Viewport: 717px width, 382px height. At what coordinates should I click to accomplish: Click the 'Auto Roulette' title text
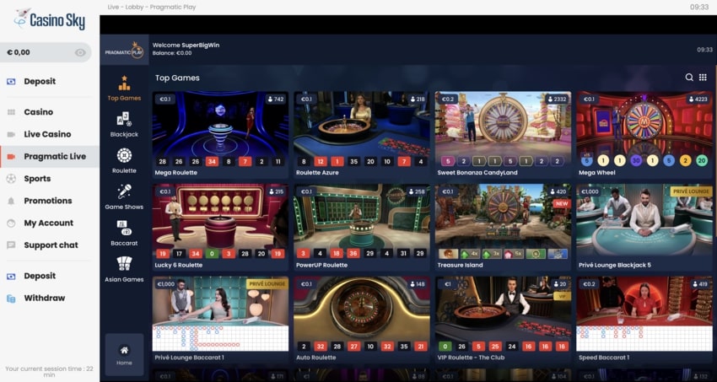(316, 358)
